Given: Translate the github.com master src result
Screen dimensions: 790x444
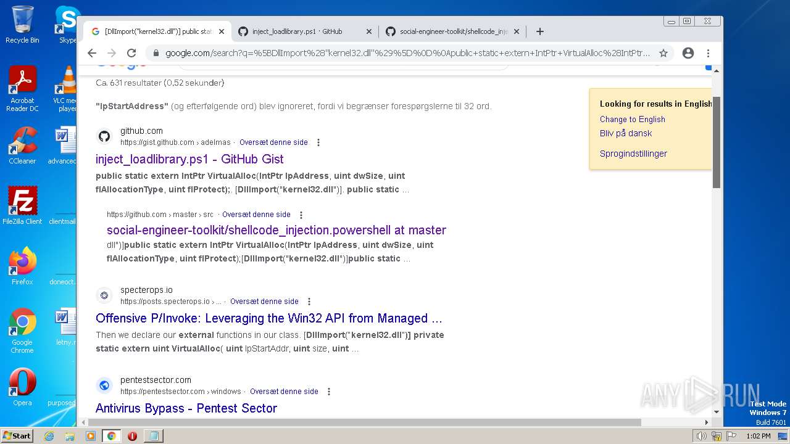Looking at the screenshot, I should point(256,215).
